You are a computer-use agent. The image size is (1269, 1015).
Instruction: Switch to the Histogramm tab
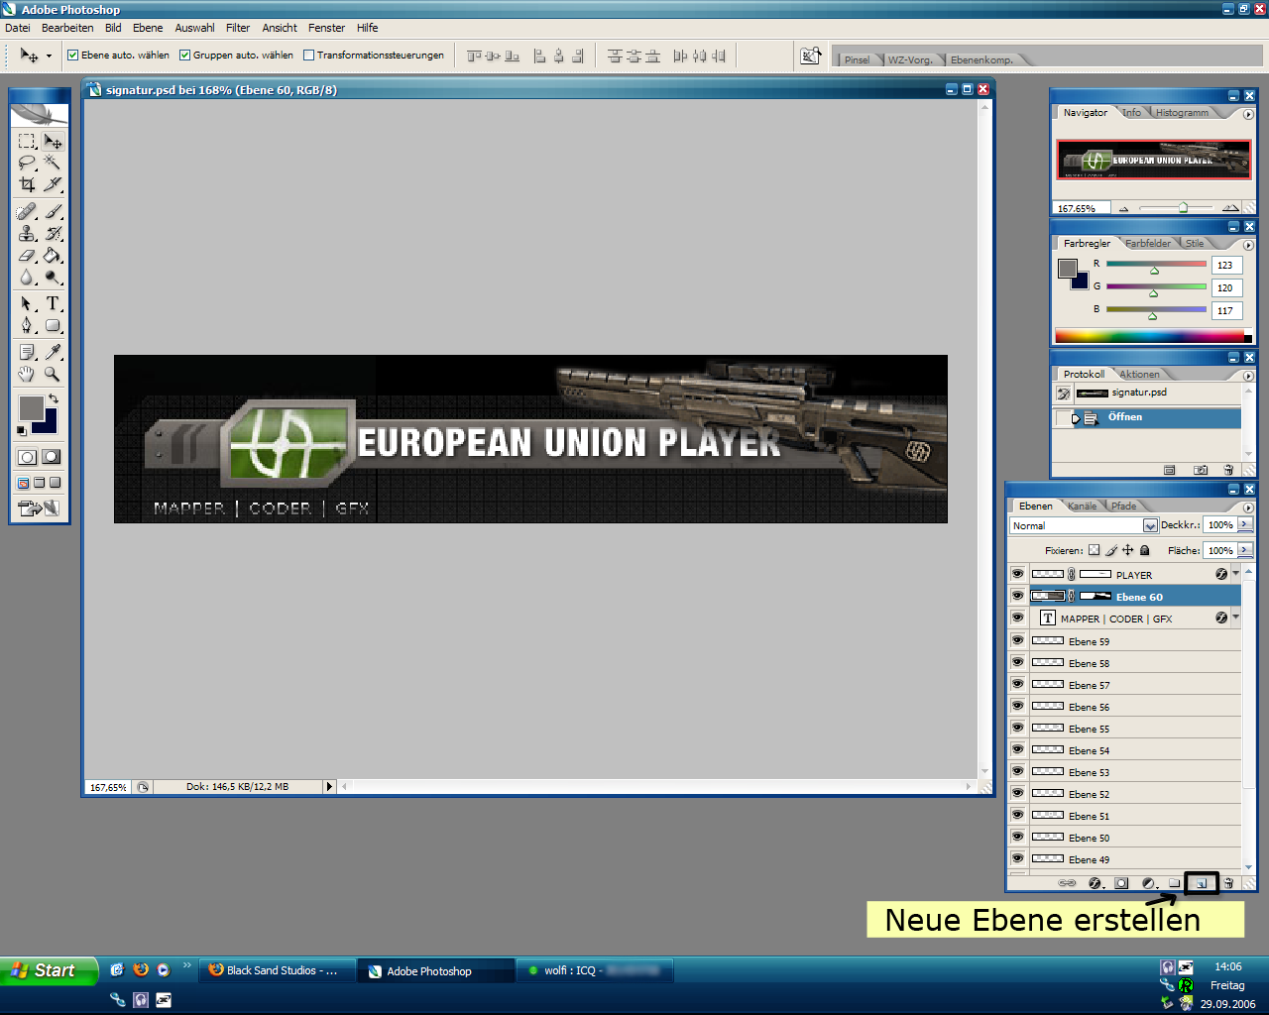[x=1182, y=113]
